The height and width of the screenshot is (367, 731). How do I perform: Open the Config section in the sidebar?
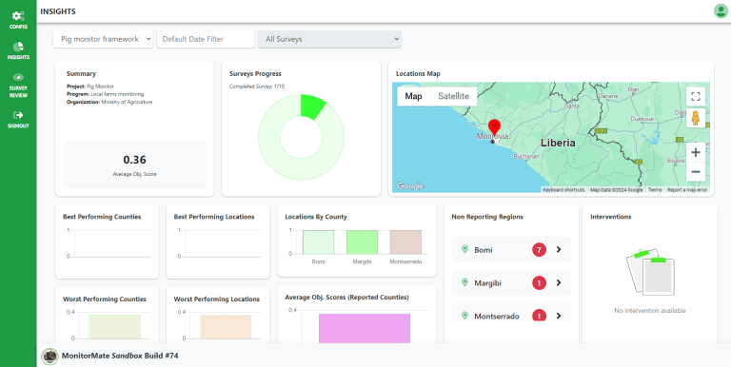(x=18, y=20)
